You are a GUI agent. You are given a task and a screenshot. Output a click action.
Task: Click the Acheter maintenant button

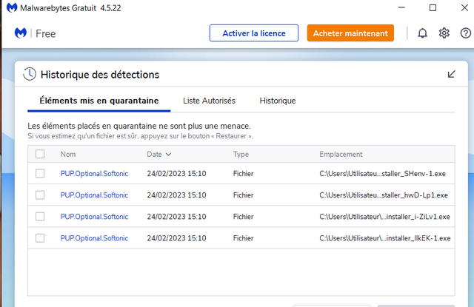(x=350, y=33)
